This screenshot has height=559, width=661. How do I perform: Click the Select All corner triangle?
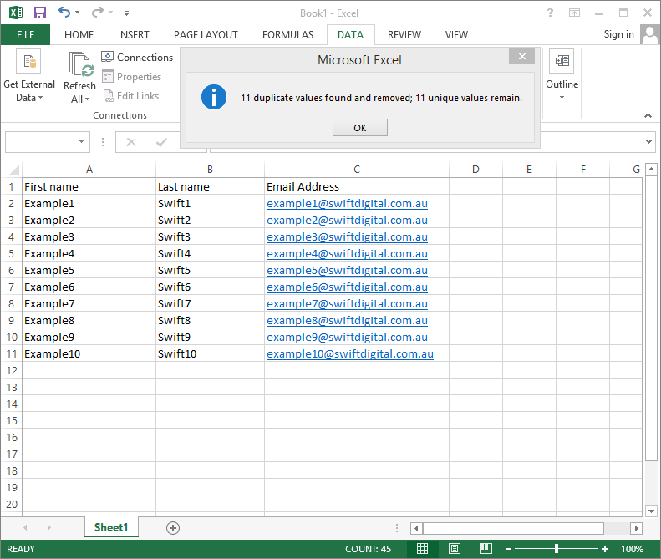(14, 170)
